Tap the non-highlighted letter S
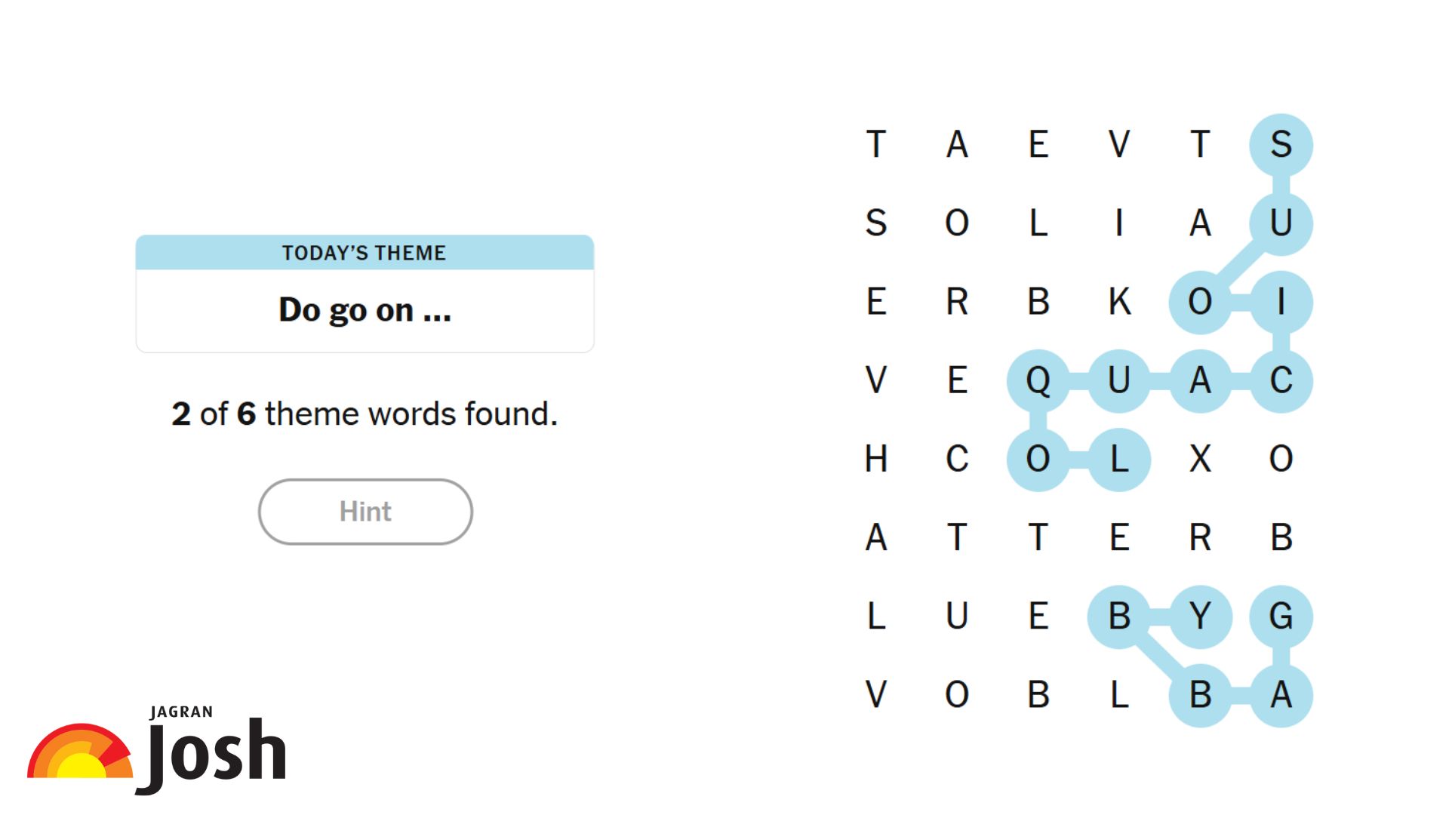Viewport: 1449px width, 815px height. tap(876, 223)
